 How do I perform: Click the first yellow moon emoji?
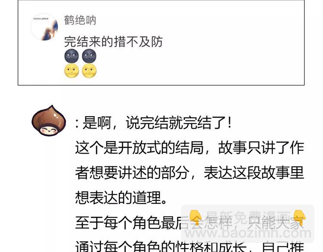[71, 71]
